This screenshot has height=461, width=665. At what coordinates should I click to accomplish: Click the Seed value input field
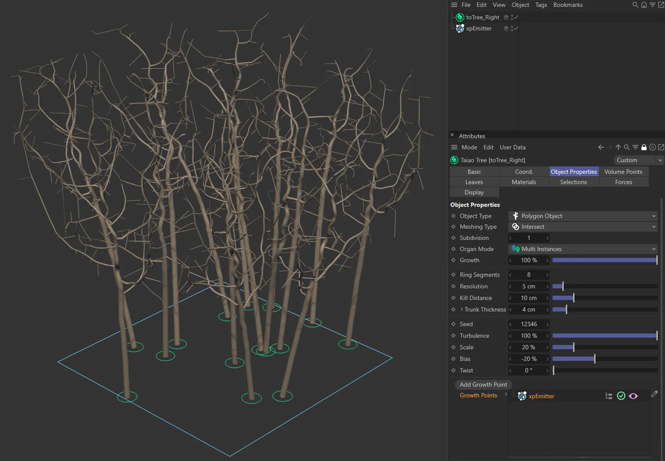pos(528,324)
